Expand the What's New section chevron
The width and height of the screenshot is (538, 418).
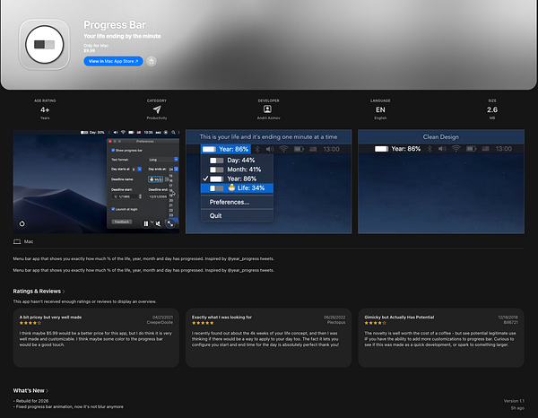point(47,391)
